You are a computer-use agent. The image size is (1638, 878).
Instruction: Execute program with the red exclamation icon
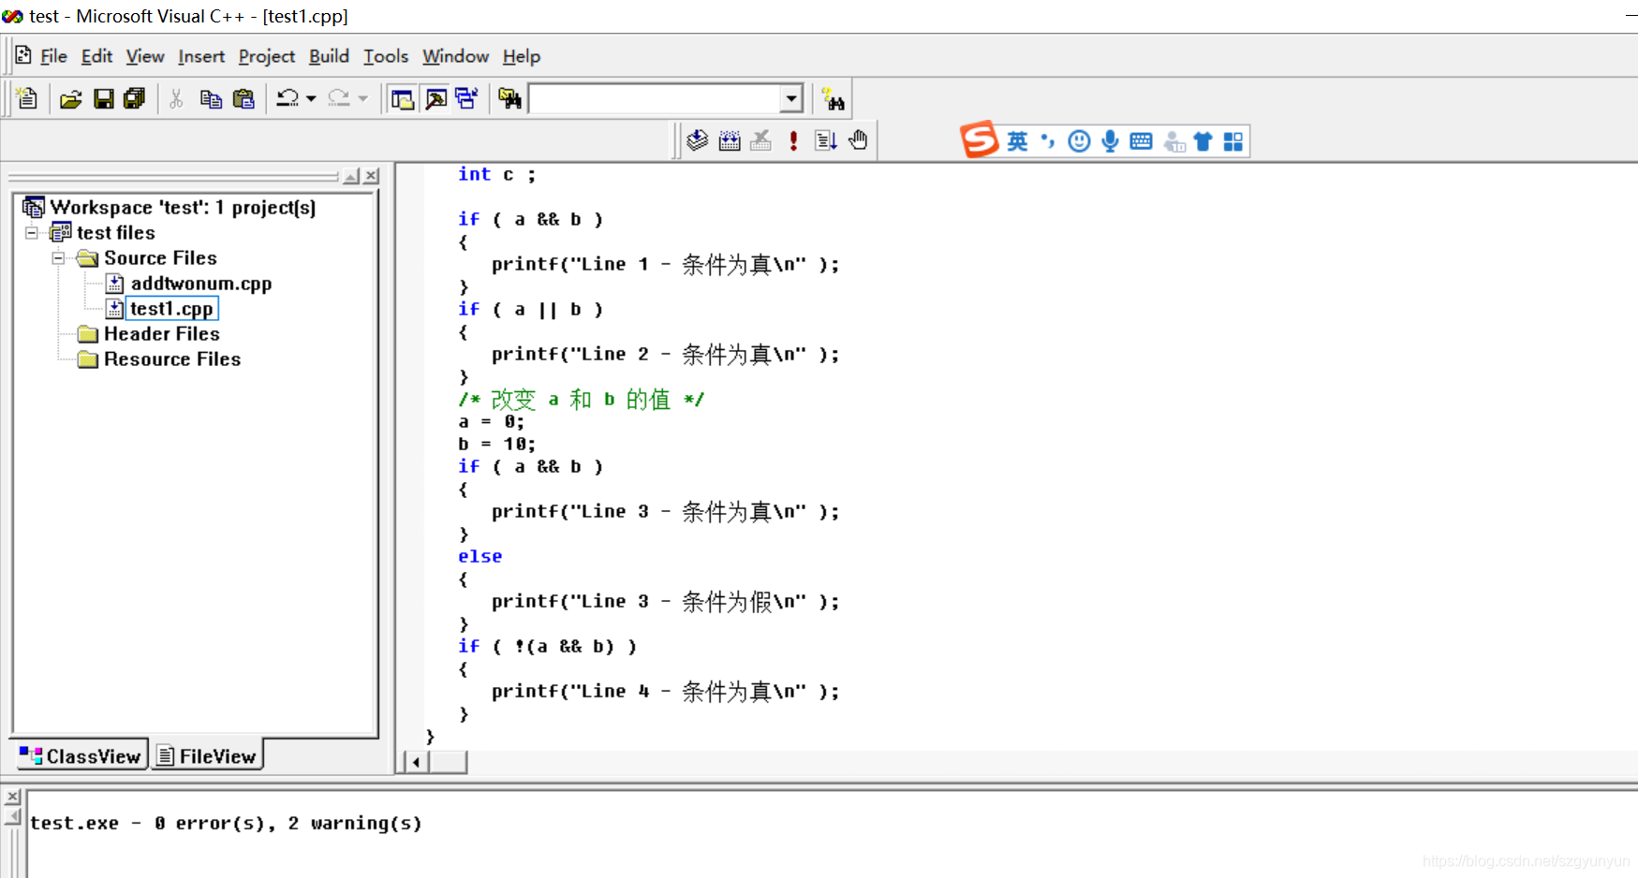[x=793, y=140]
